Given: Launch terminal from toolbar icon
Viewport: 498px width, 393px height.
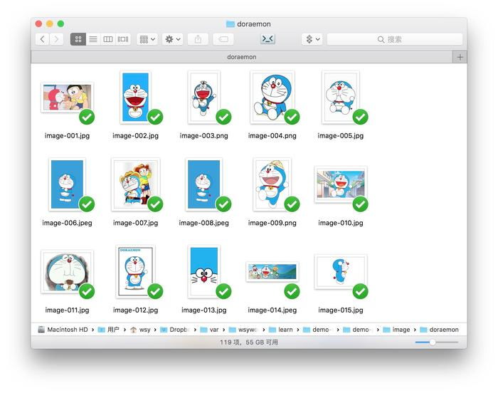Looking at the screenshot, I should pos(267,39).
